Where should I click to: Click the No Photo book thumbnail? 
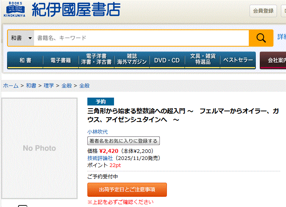coord(40,148)
